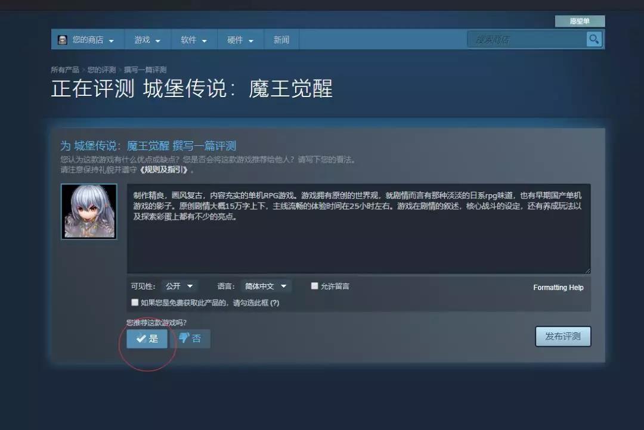The width and height of the screenshot is (644, 430).
Task: Click the textarea resize handle corner
Action: coord(588,271)
